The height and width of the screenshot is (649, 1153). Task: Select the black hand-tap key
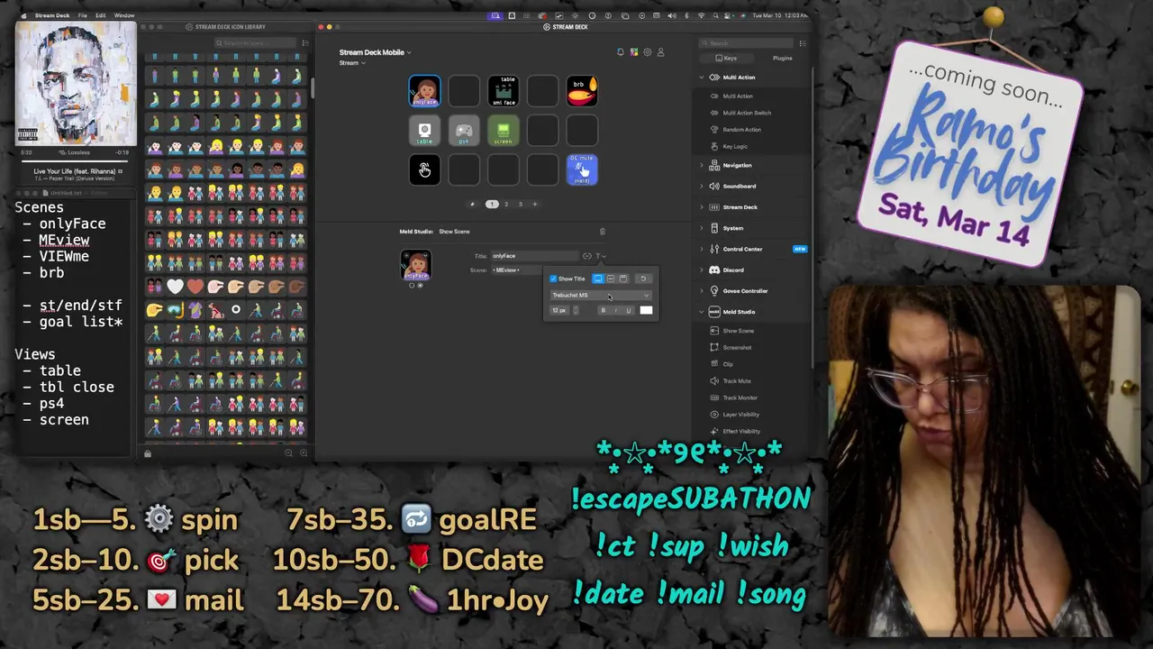pyautogui.click(x=424, y=169)
